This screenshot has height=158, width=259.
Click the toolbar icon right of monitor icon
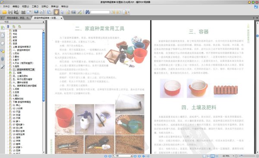(42, 12)
